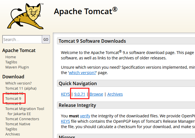This screenshot has width=195, height=138.
Task: Open the KEYS file link in Release Integrity
Action: pos(65,121)
